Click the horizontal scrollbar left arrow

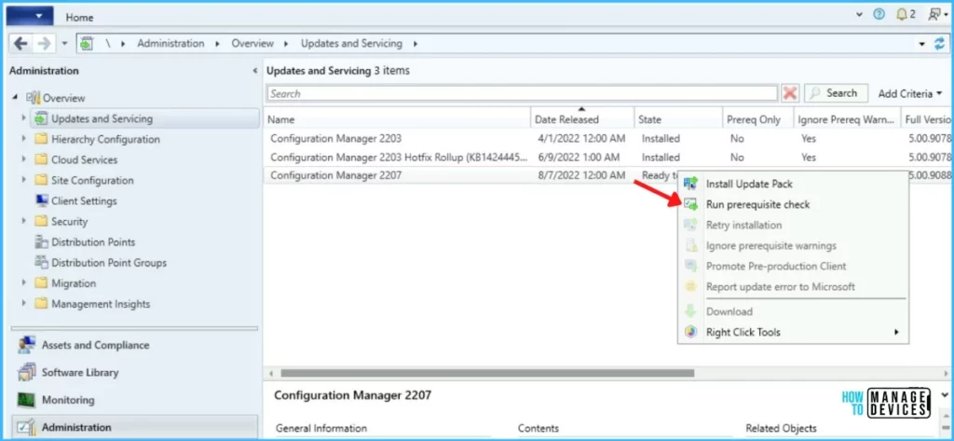(x=271, y=373)
